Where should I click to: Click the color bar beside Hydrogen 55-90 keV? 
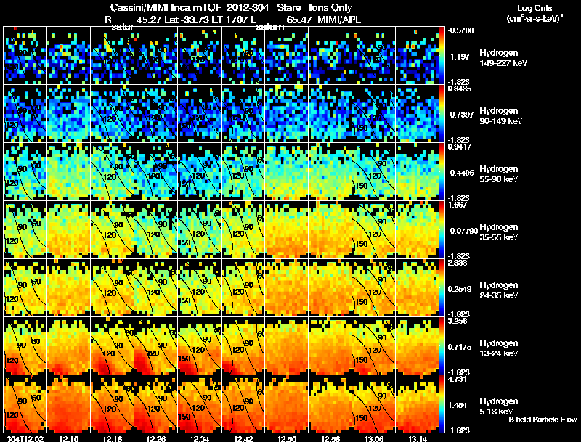(x=442, y=172)
